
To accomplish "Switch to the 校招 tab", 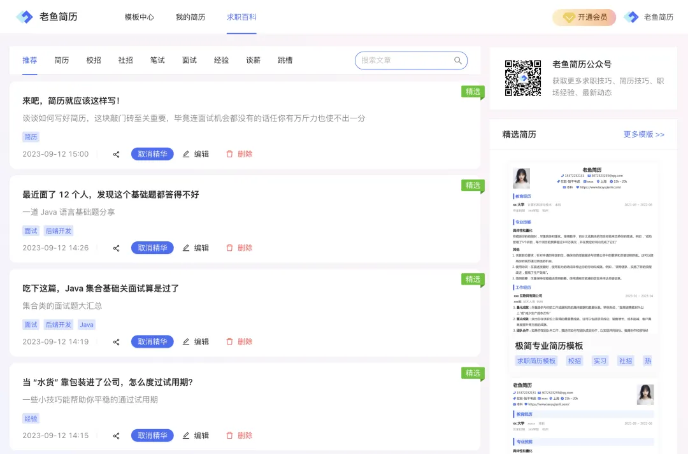I will point(93,60).
